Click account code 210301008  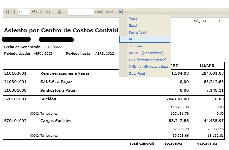coord(15,90)
